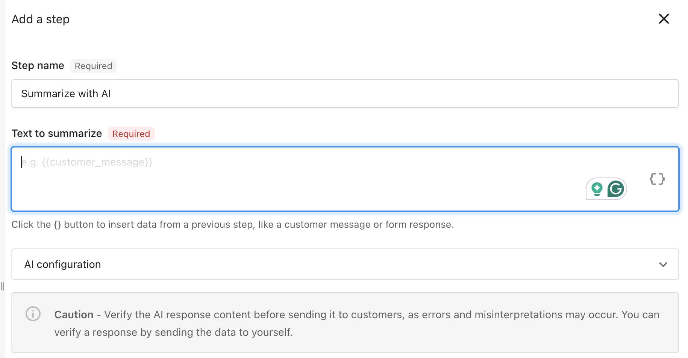Close the Add a step panel
Viewport: 688px width, 358px height.
point(664,19)
